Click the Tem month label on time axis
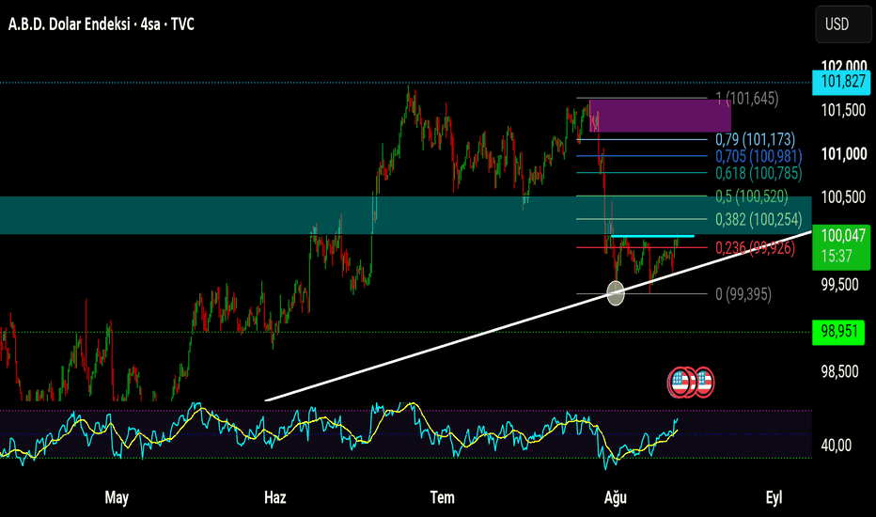 point(442,497)
